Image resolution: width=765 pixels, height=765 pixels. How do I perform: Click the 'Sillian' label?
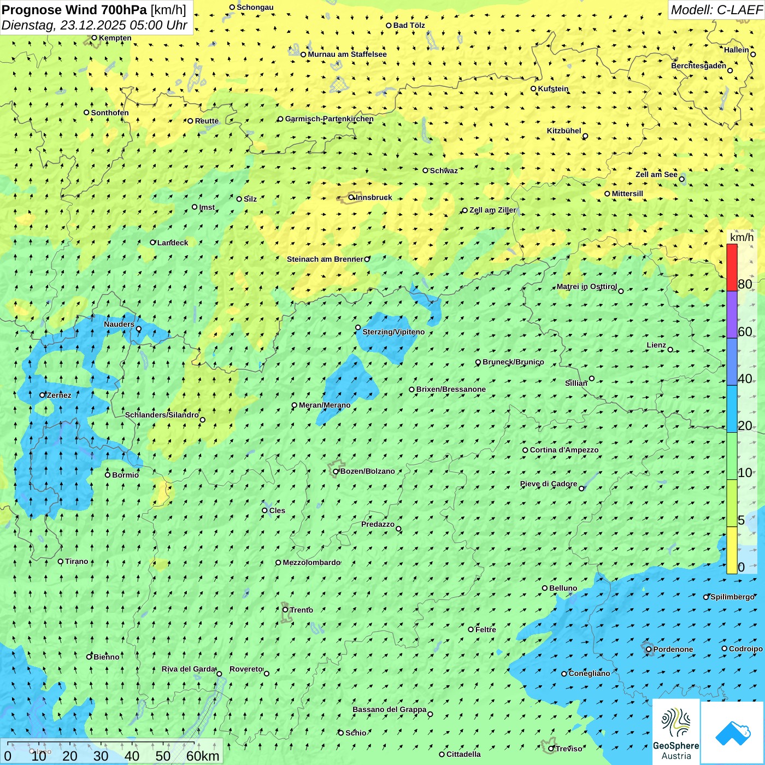576,383
